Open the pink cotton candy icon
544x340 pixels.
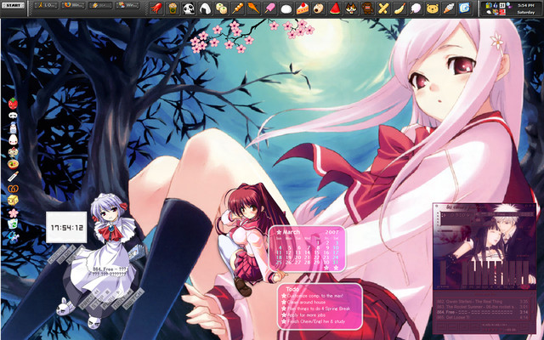coord(416,8)
